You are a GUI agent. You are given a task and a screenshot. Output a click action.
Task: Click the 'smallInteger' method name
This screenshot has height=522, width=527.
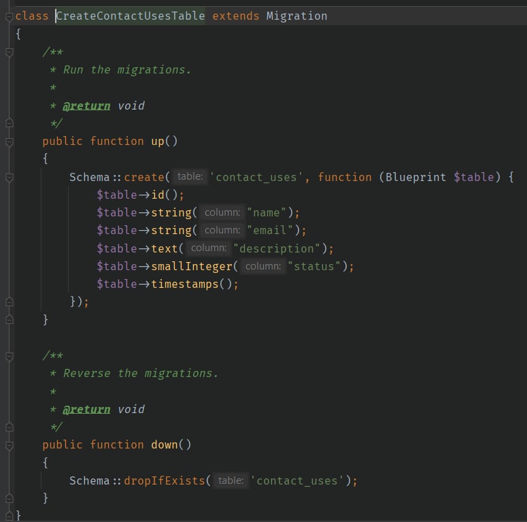click(x=192, y=266)
